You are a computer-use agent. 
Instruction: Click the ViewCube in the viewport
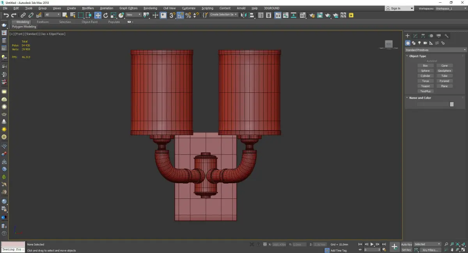(x=388, y=44)
